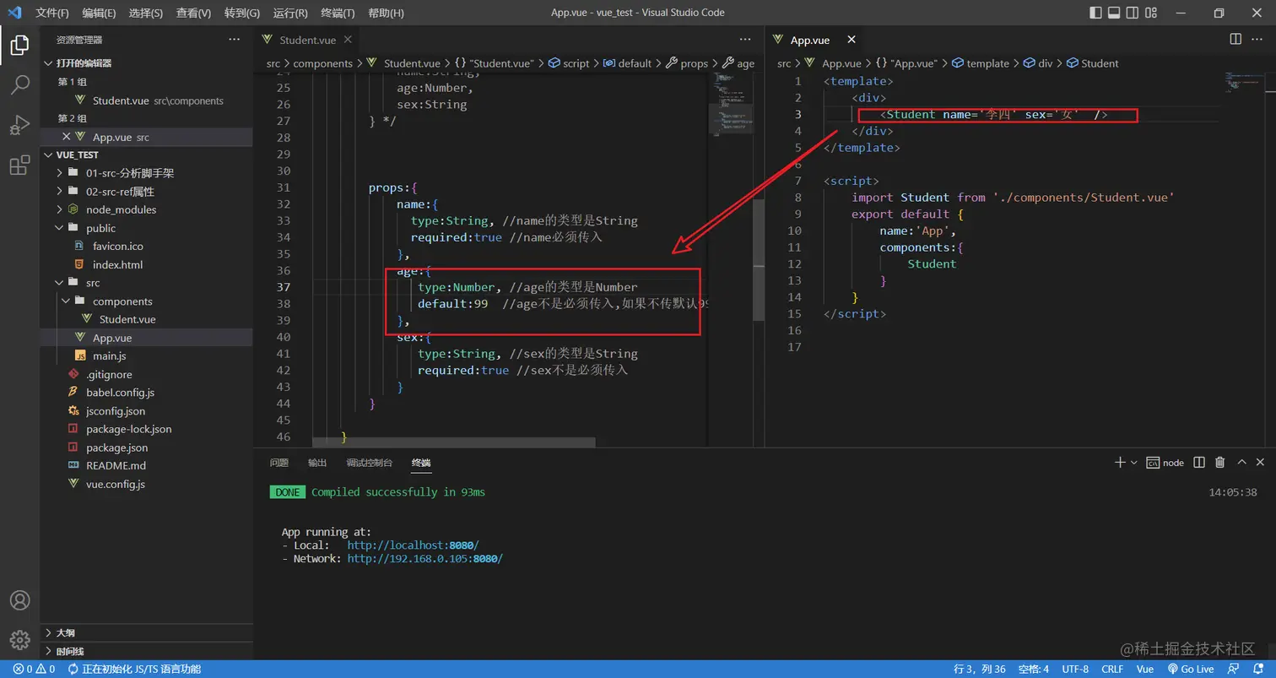The height and width of the screenshot is (678, 1276).
Task: Click UTF-8 encoding in status bar
Action: pos(1075,669)
